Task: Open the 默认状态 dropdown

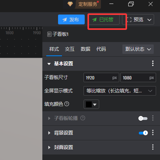Action: click(138, 49)
